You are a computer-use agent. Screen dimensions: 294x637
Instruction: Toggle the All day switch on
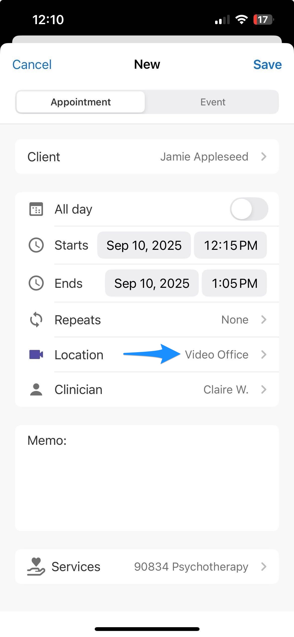[x=249, y=209]
